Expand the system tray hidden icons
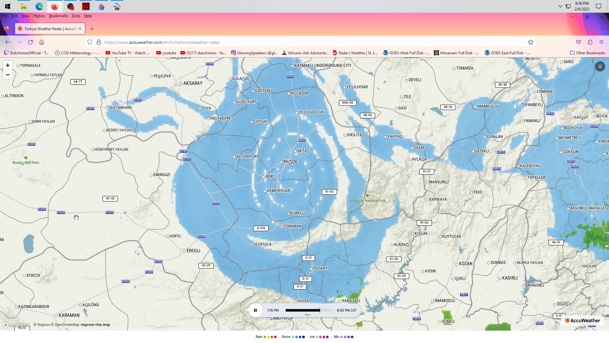609x343 pixels. pos(560,6)
